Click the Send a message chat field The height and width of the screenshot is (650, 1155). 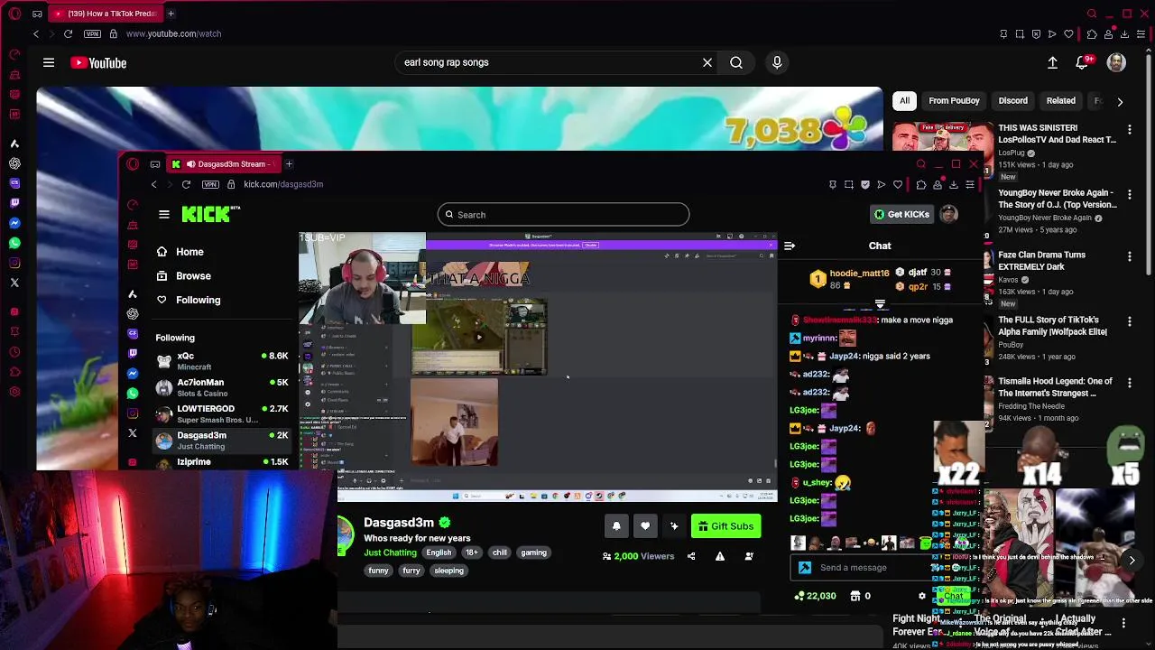(862, 568)
